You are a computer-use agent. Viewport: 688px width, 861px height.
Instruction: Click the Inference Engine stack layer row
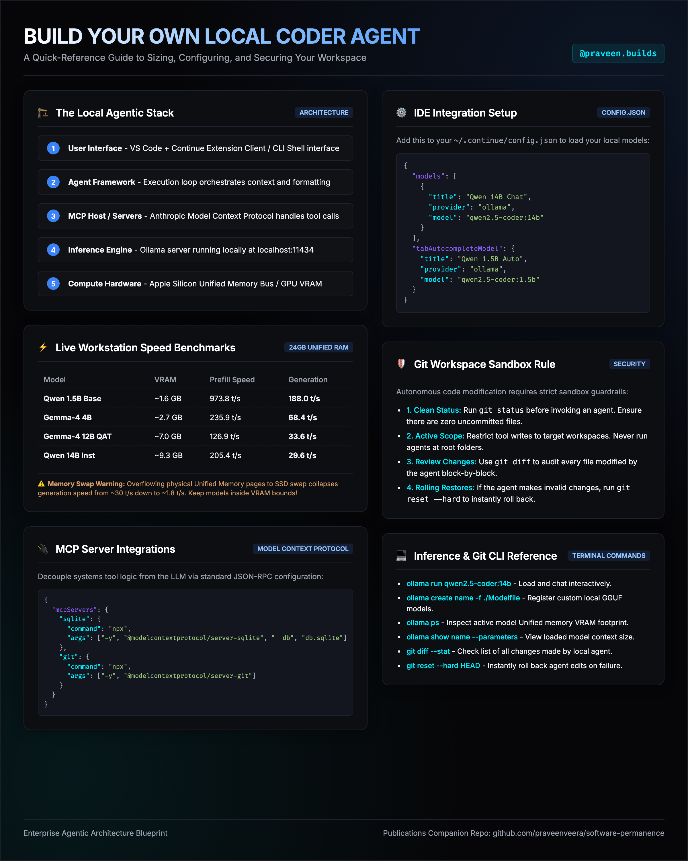click(196, 250)
